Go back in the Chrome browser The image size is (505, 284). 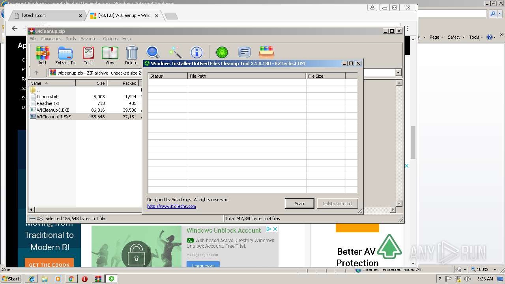pos(15,28)
